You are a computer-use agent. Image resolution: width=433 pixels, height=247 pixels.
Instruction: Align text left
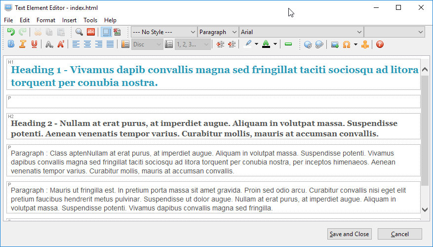[76, 44]
